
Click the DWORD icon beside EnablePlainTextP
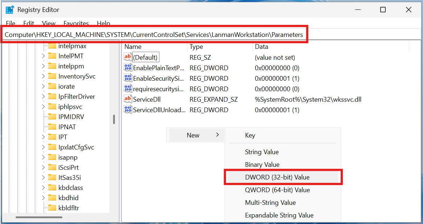128,68
